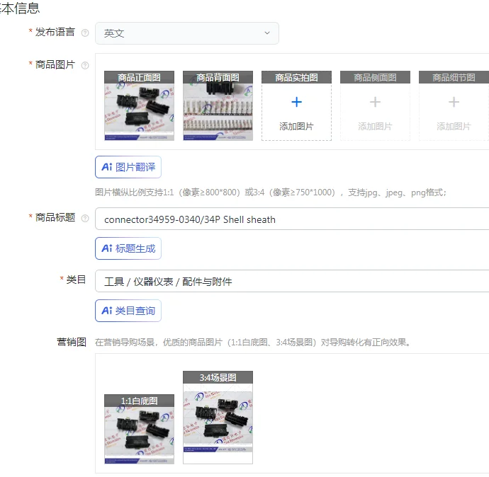Click the help icon next to 商品图片
489x477 pixels.
coord(85,65)
